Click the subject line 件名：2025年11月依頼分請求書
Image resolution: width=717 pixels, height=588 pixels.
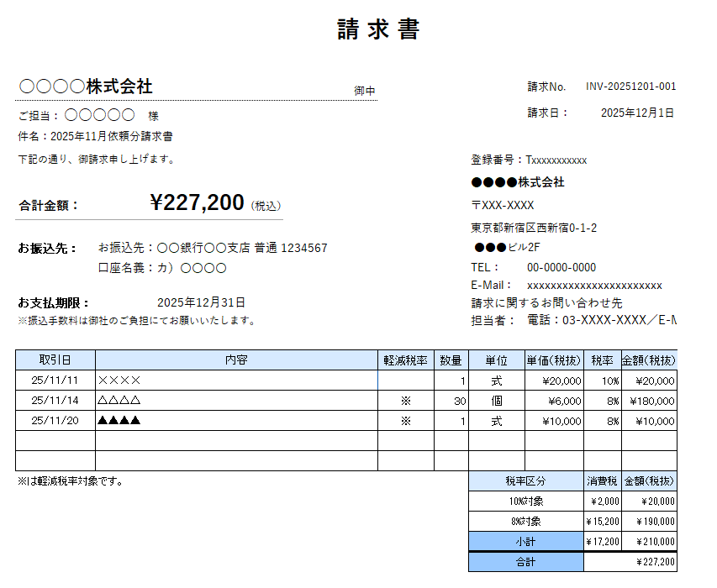coord(95,136)
